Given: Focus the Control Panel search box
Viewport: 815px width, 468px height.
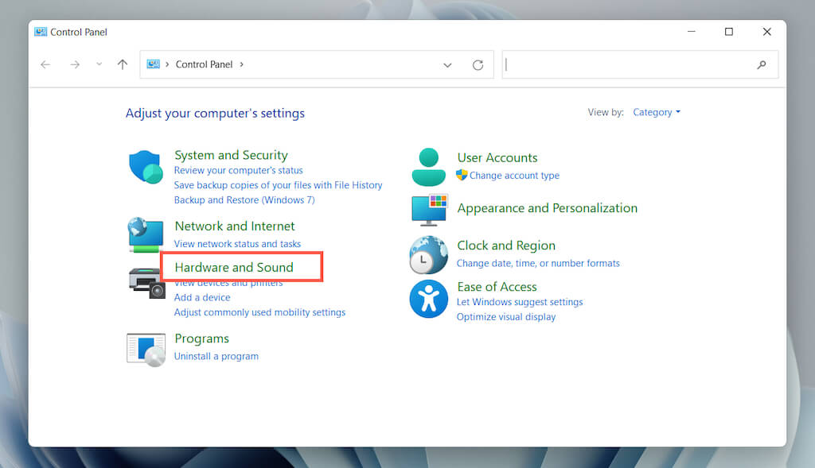Looking at the screenshot, I should (629, 65).
